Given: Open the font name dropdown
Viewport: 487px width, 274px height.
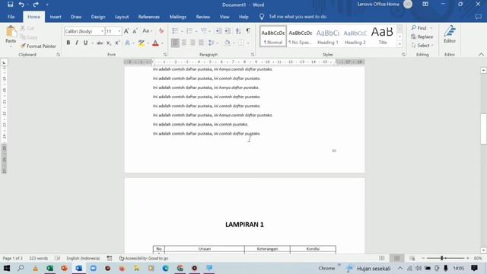Looking at the screenshot, I should point(102,31).
